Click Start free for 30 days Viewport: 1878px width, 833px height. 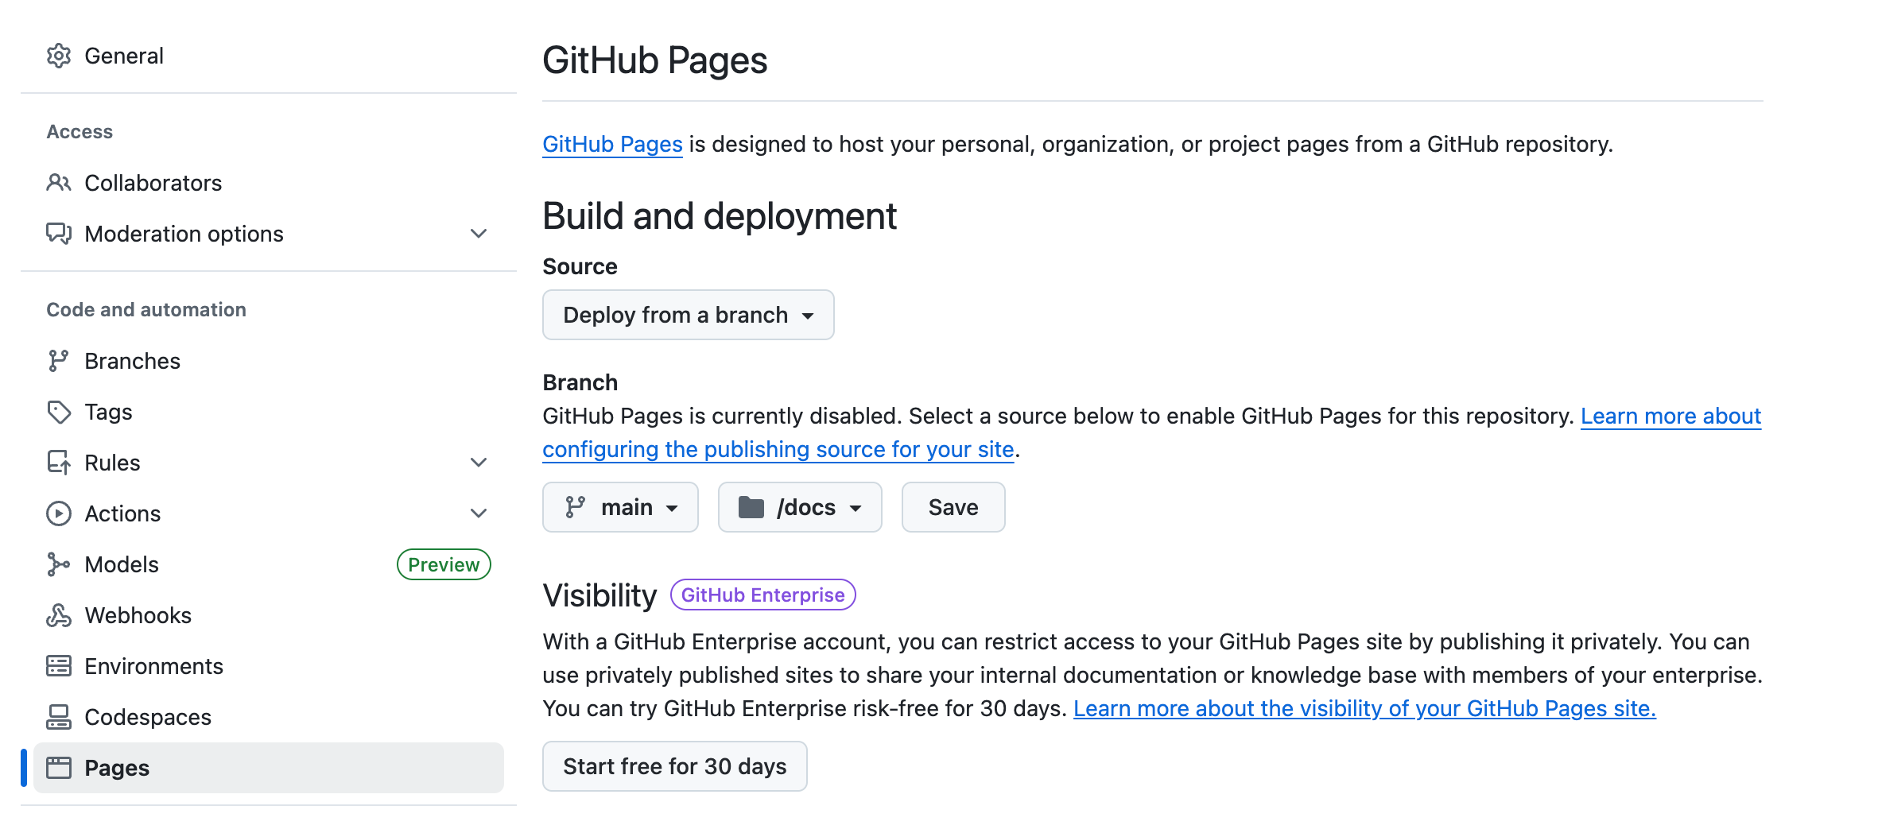[x=675, y=766]
